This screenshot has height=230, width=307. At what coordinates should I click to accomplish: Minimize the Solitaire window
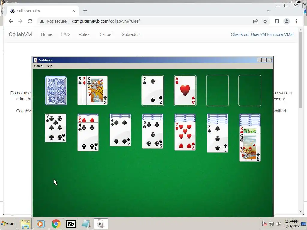click(259, 60)
